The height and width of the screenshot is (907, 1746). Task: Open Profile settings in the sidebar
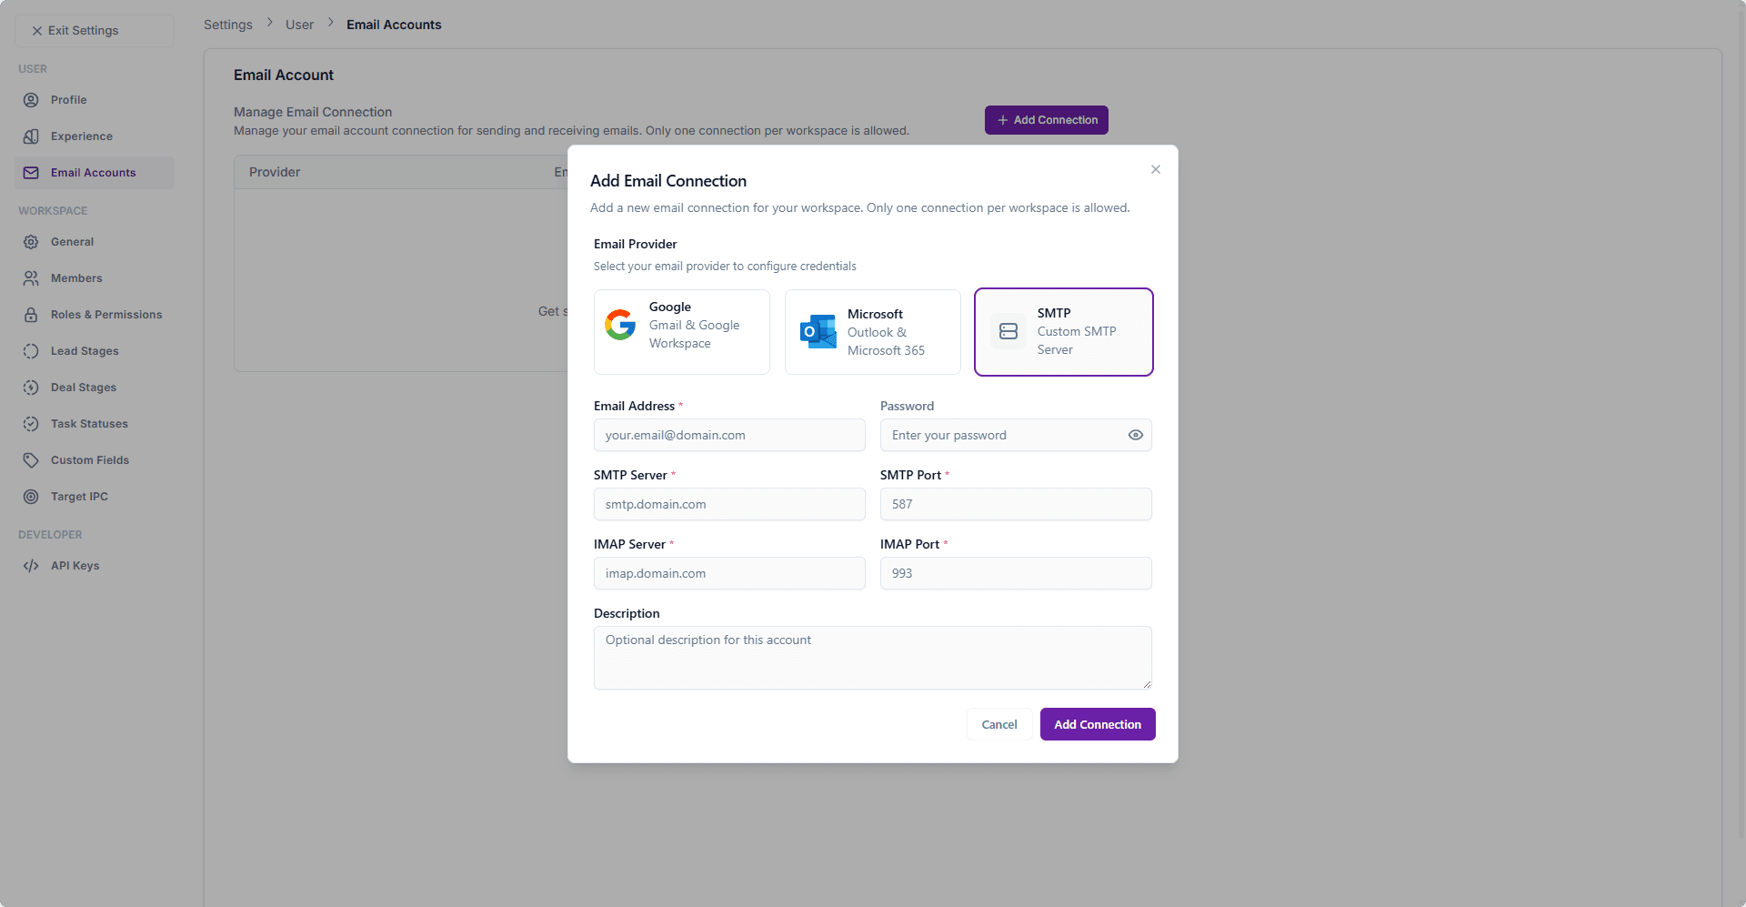click(30, 100)
